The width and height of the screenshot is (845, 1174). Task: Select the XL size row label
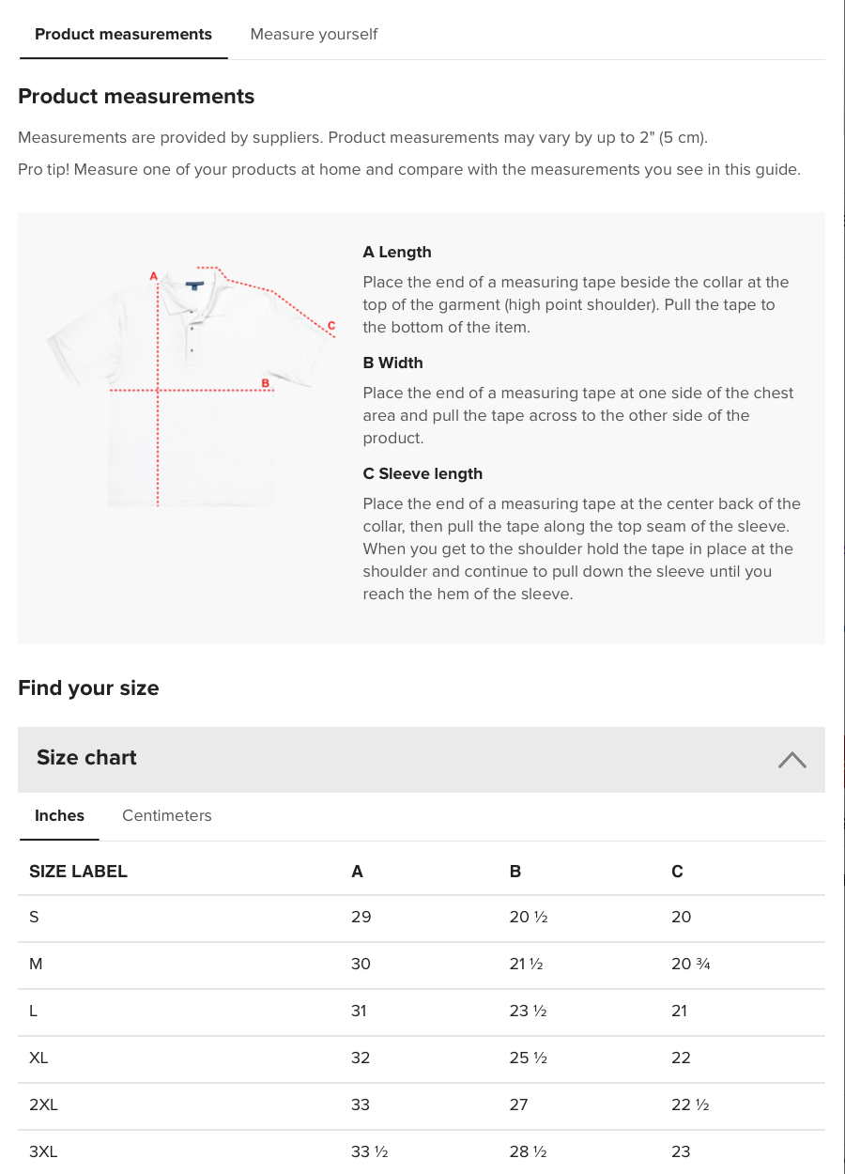pyautogui.click(x=38, y=1058)
